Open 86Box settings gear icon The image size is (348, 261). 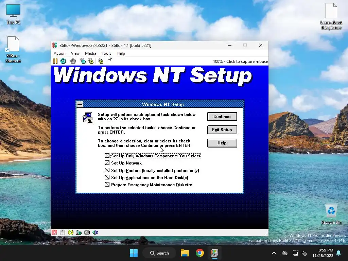click(101, 61)
